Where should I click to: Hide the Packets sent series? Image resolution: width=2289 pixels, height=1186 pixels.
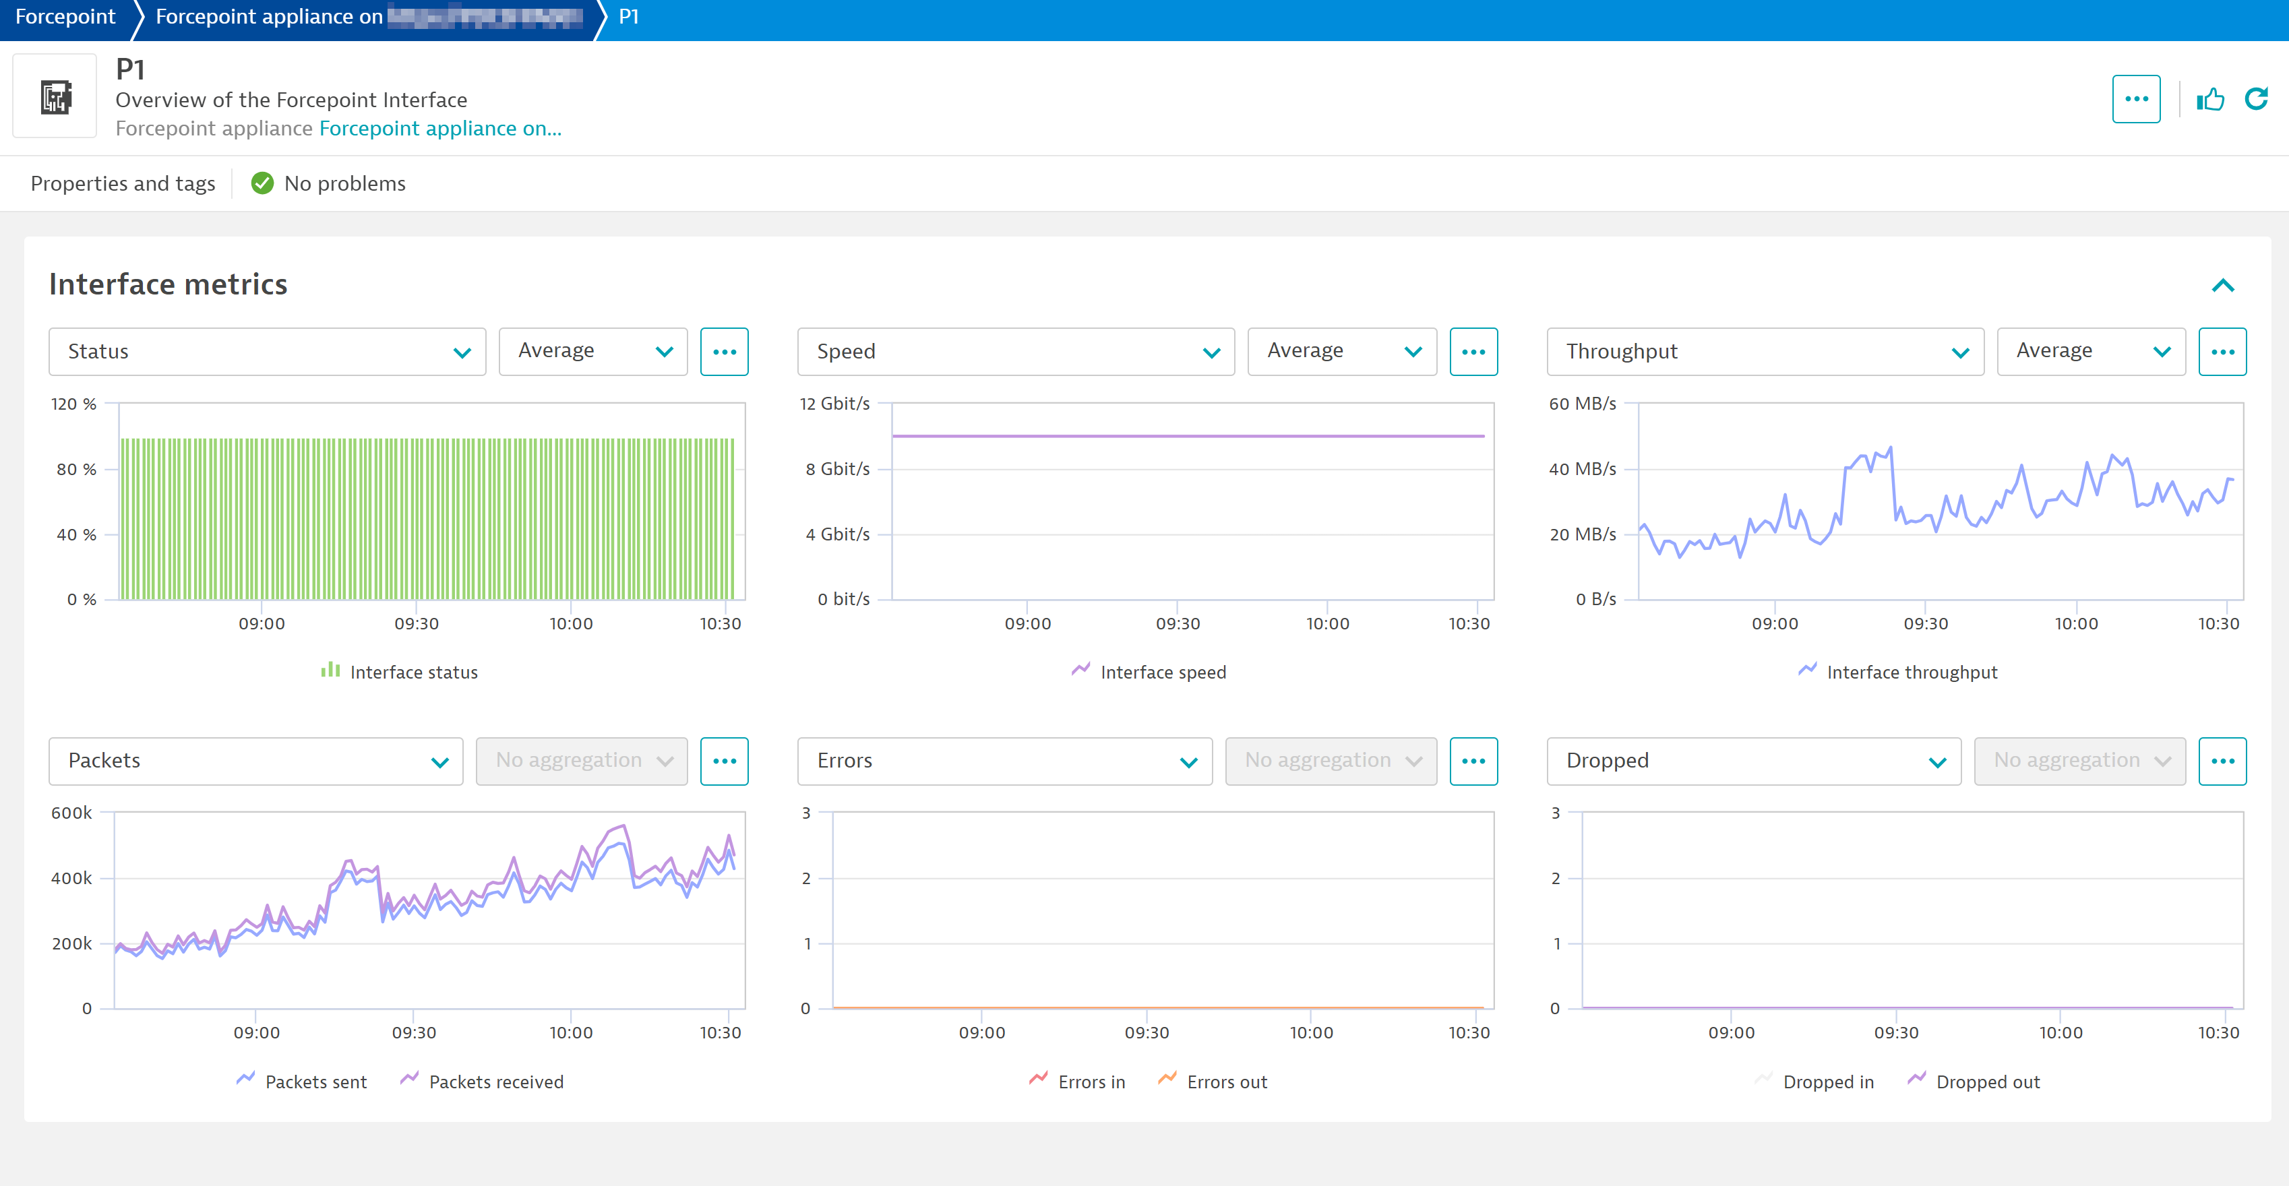[x=316, y=1081]
